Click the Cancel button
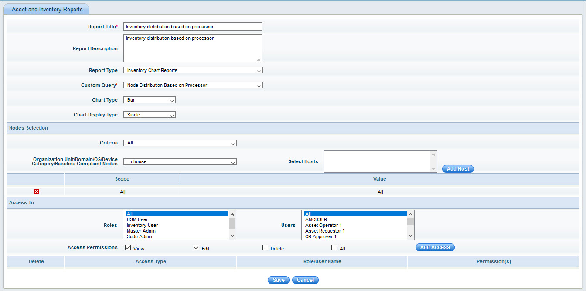This screenshot has height=291, width=586. click(x=305, y=280)
